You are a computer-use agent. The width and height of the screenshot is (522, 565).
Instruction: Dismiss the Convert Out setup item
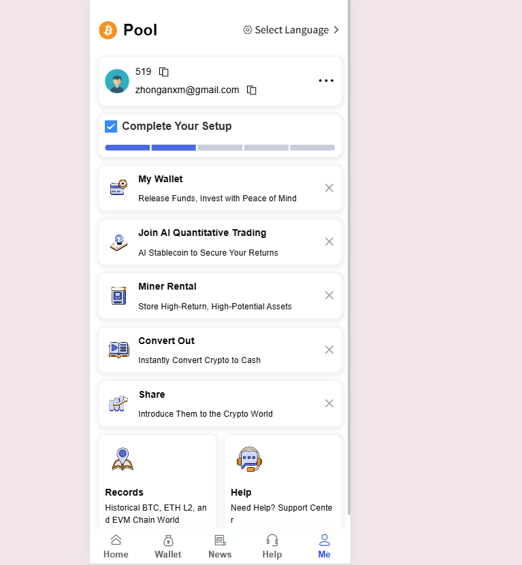point(329,349)
